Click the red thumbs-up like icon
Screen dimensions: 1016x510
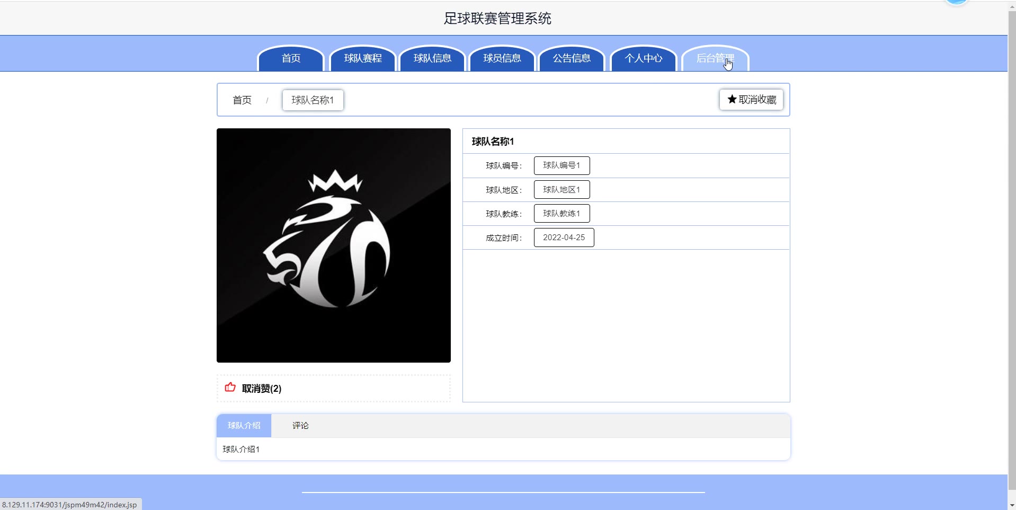click(x=230, y=388)
